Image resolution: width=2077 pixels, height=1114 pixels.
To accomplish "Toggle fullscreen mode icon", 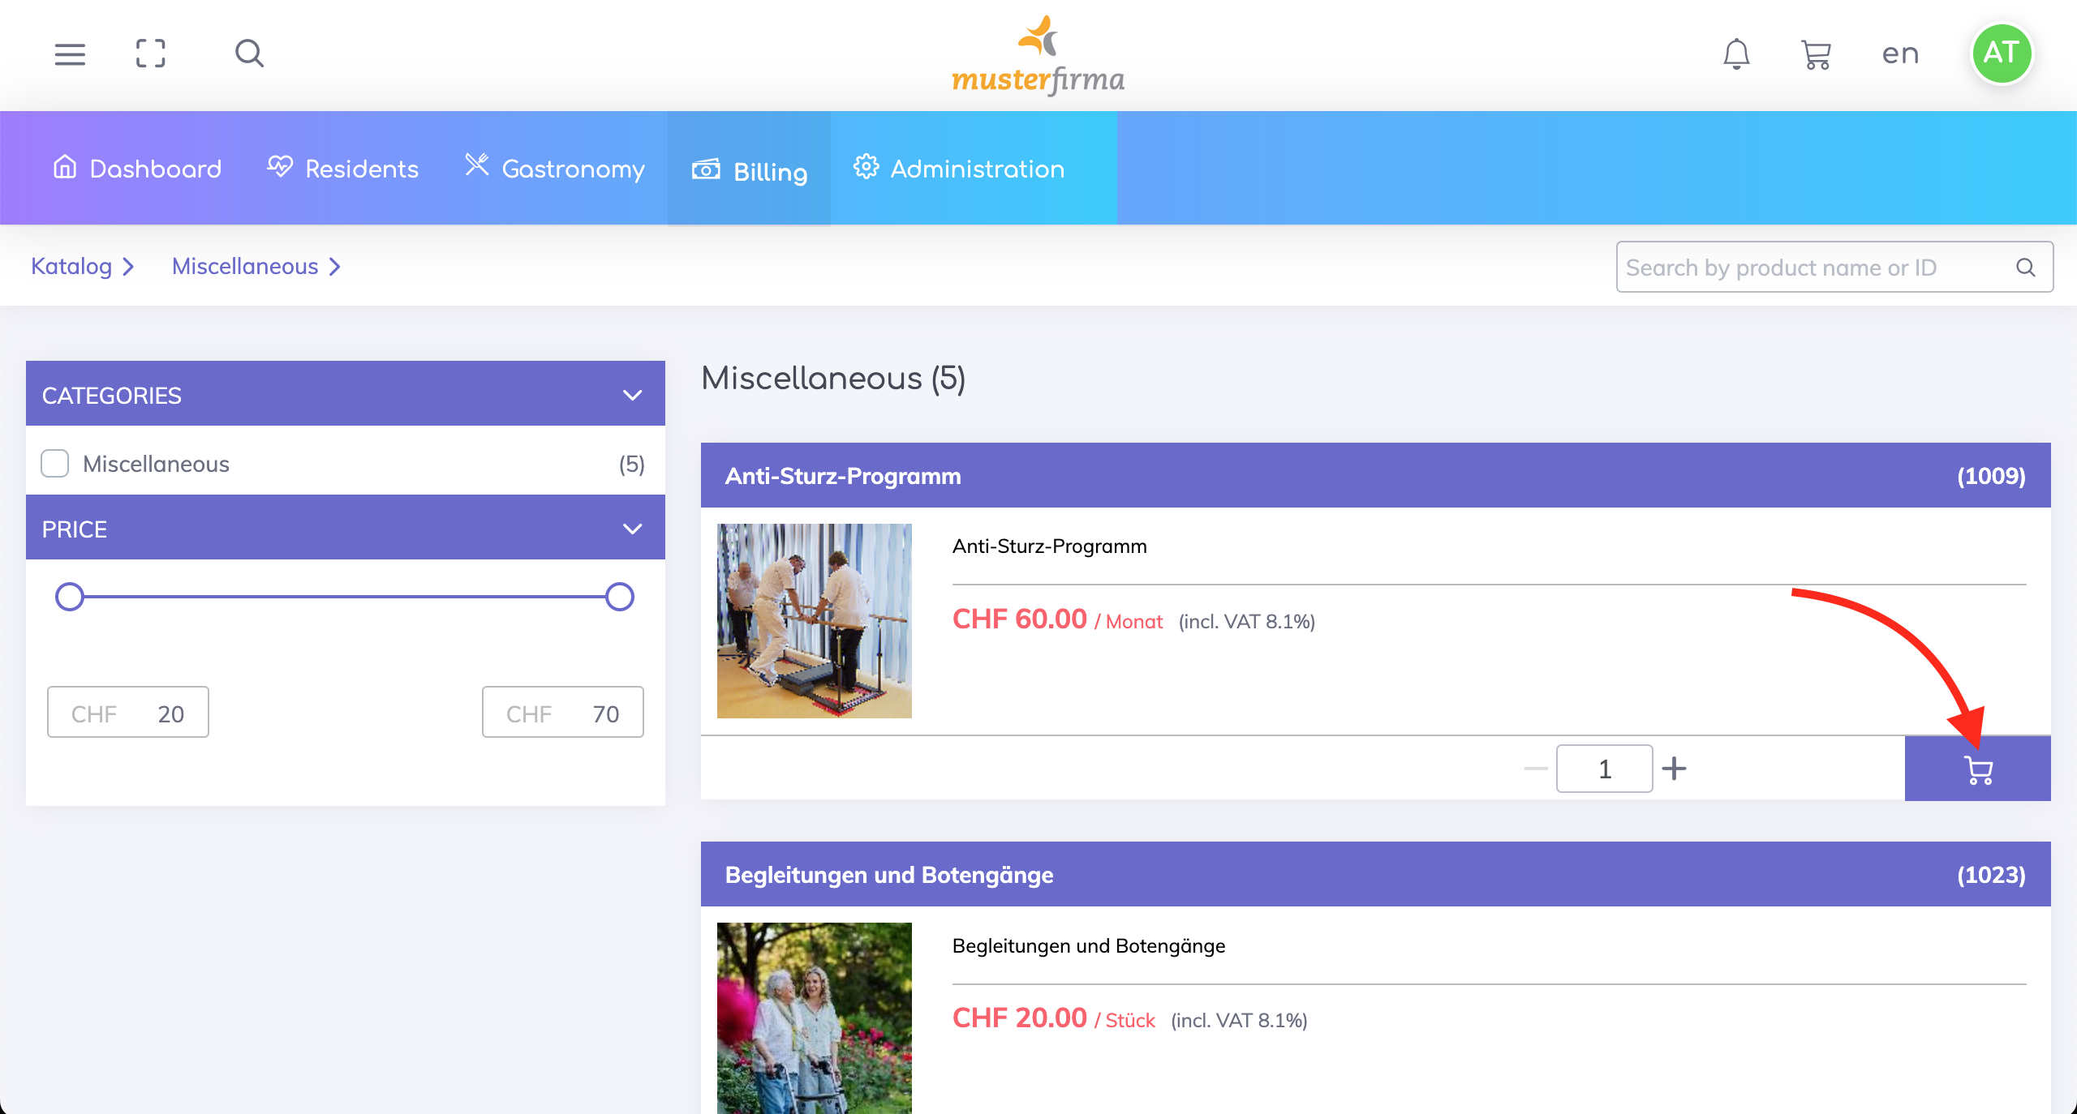I will 150,54.
